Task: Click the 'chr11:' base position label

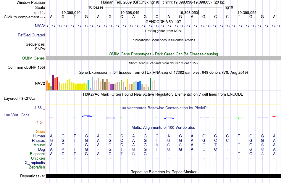Action: pyautogui.click(x=40, y=12)
